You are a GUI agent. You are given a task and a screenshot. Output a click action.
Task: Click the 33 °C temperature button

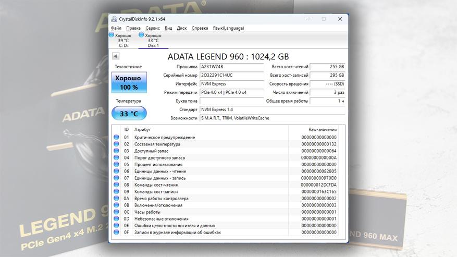click(129, 114)
